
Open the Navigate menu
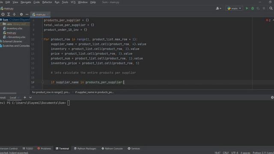[26, 2]
